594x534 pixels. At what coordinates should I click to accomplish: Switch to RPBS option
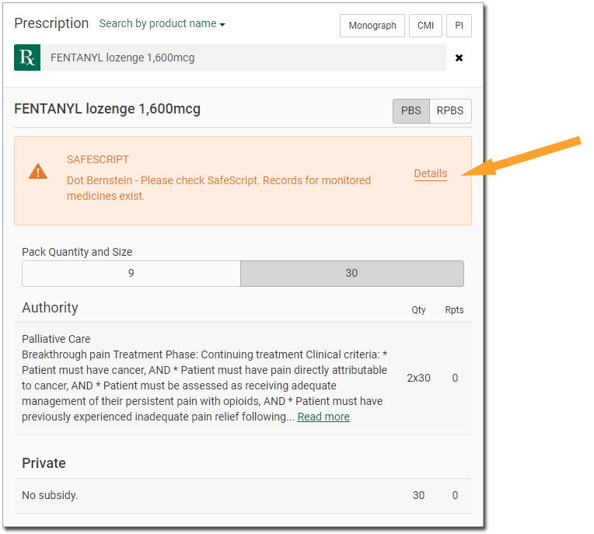coord(450,111)
